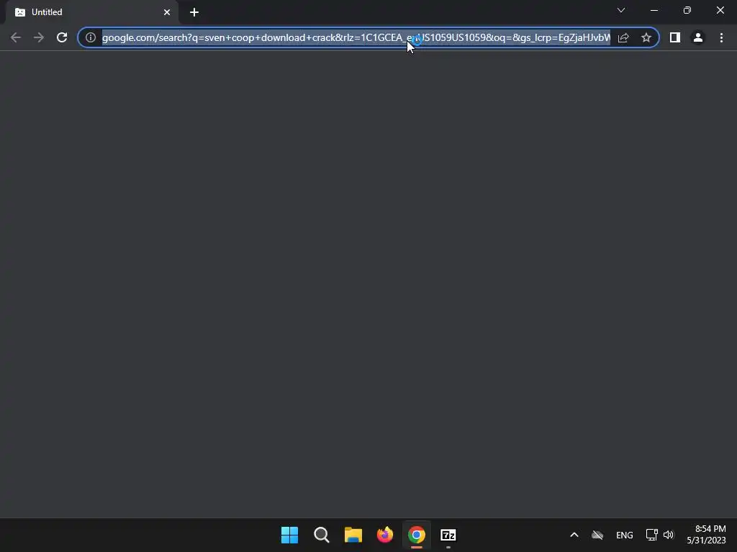
Task: Open File Explorer from taskbar
Action: tap(353, 535)
